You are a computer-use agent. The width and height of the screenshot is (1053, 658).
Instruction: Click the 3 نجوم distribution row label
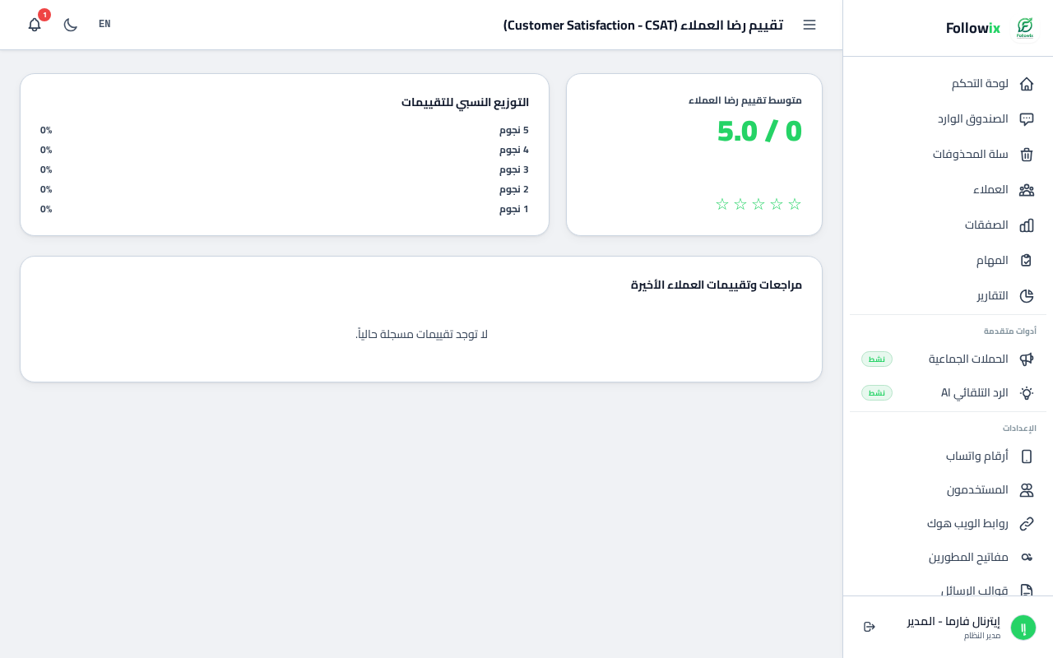[x=514, y=169]
